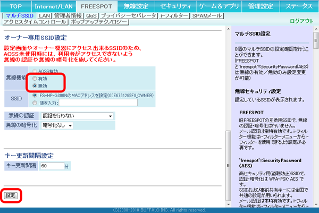Select the FREESPOT tab
The height and width of the screenshot is (213, 319).
pyautogui.click(x=96, y=6)
